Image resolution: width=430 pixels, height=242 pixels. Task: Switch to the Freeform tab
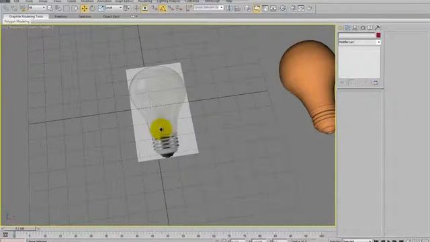click(61, 16)
